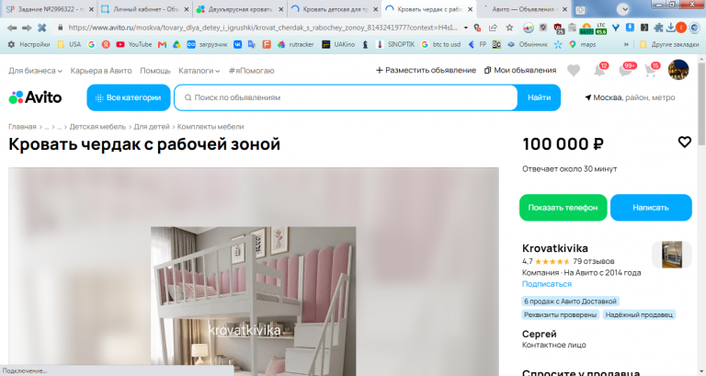Open the address bar dropdown arrow
The height and width of the screenshot is (376, 706).
(465, 28)
